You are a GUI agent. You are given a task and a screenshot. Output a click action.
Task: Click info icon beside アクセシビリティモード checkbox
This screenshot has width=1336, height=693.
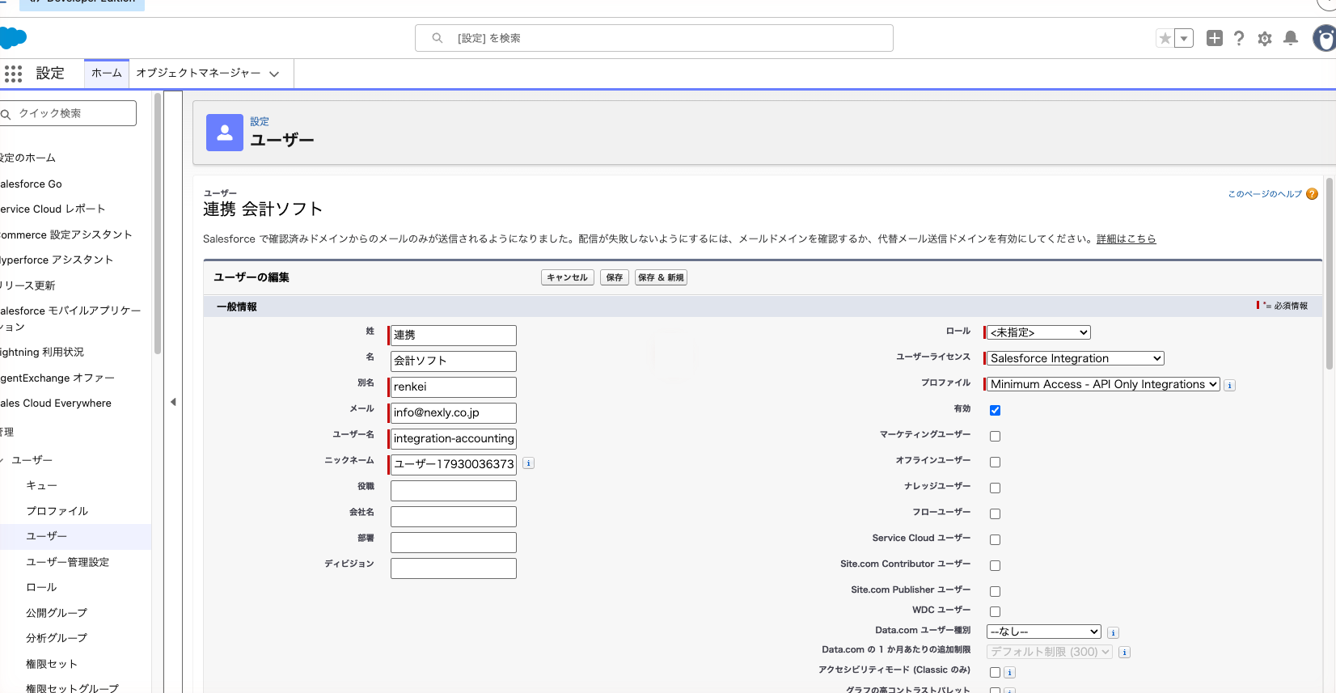(x=1009, y=673)
